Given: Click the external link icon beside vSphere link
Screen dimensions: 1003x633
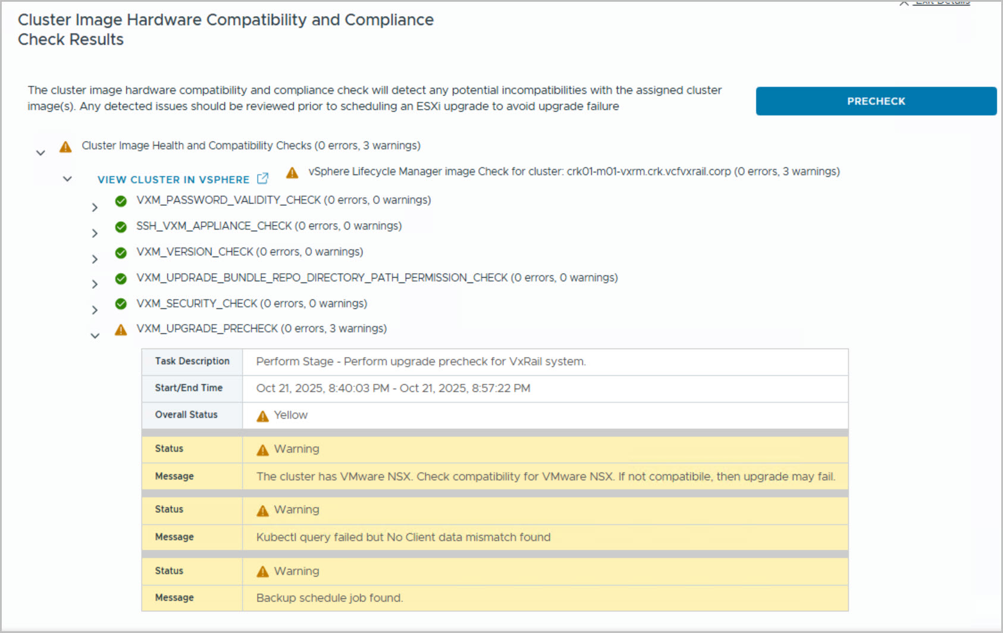Looking at the screenshot, I should click(262, 178).
